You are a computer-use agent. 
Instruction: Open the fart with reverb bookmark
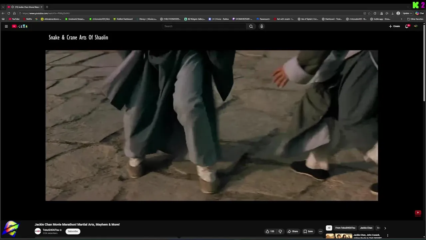[284, 19]
